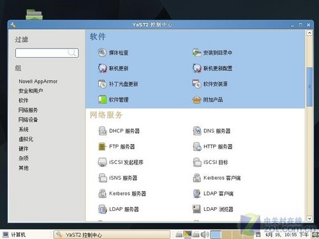The height and width of the screenshot is (239, 319).
Task: Open the 计算机 main menu button
Action: pos(14,235)
